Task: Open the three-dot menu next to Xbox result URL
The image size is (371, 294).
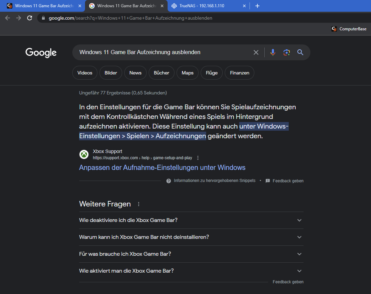Action: (x=198, y=158)
